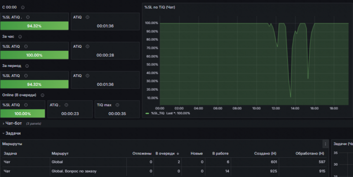Open Маршруты panel three-dot menu

tap(325, 144)
